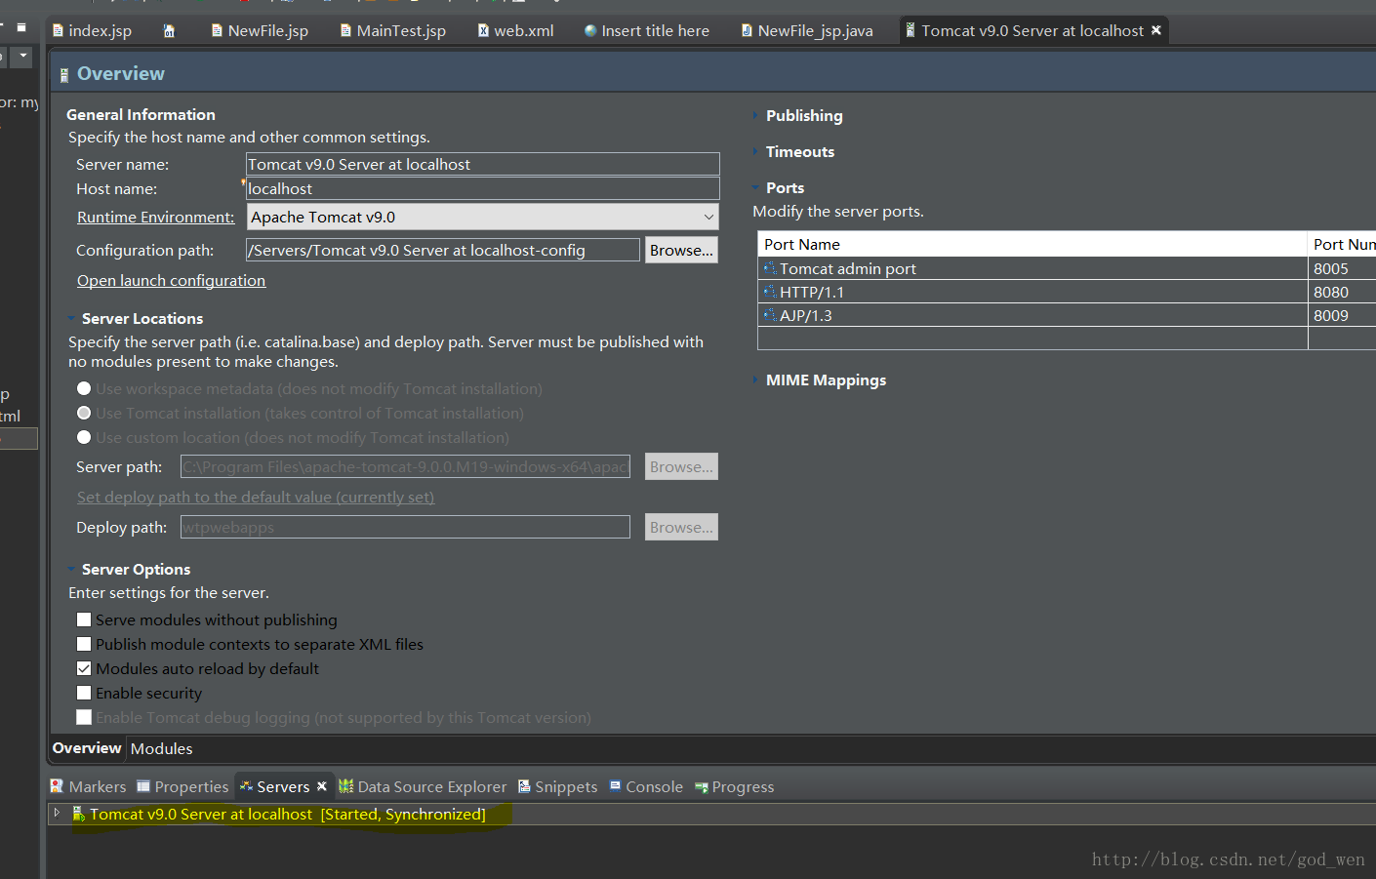This screenshot has height=879, width=1376.
Task: Show the Console view
Action: tap(645, 787)
